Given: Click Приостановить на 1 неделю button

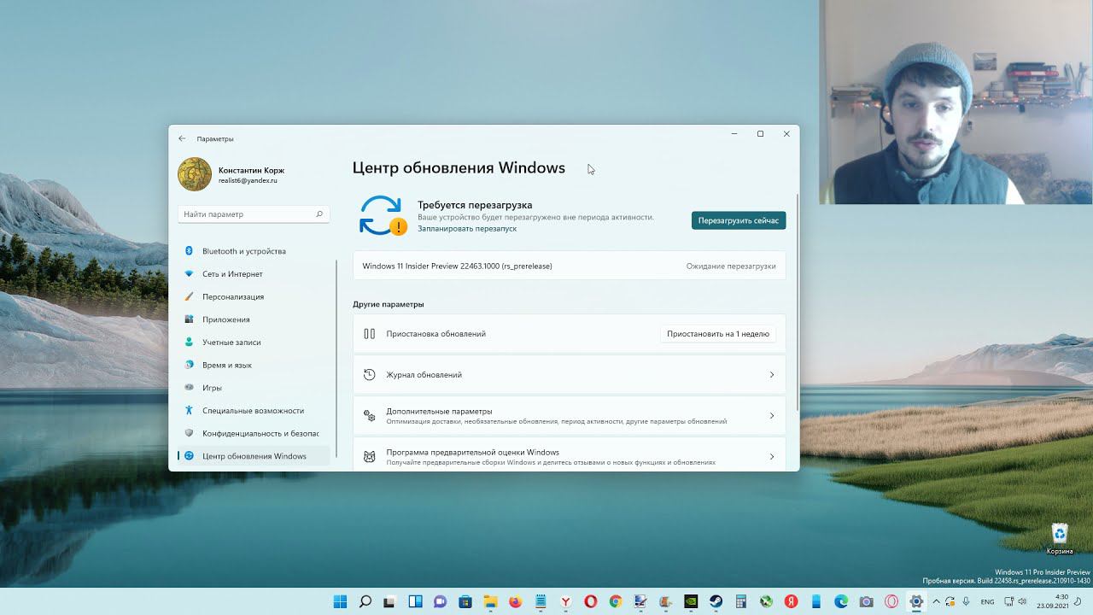Looking at the screenshot, I should click(718, 334).
